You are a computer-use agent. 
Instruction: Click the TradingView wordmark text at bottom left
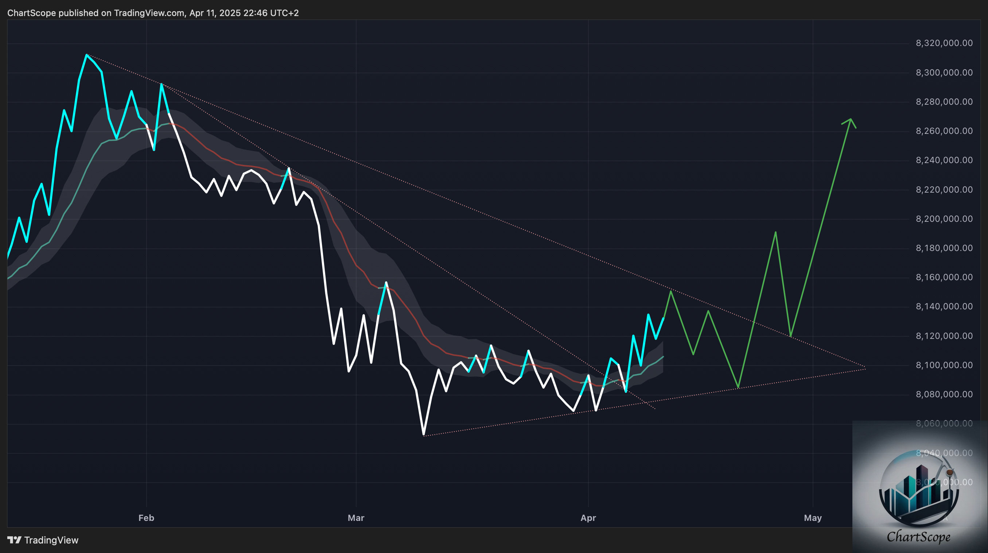(51, 540)
